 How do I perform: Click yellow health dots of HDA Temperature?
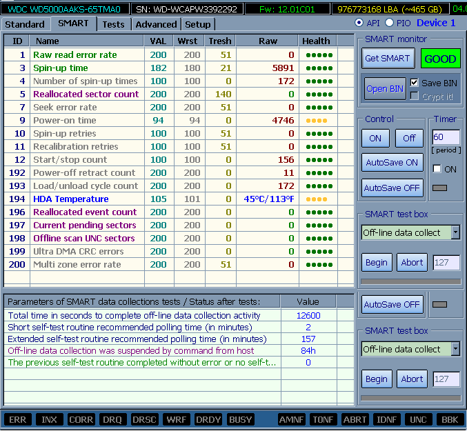point(317,199)
